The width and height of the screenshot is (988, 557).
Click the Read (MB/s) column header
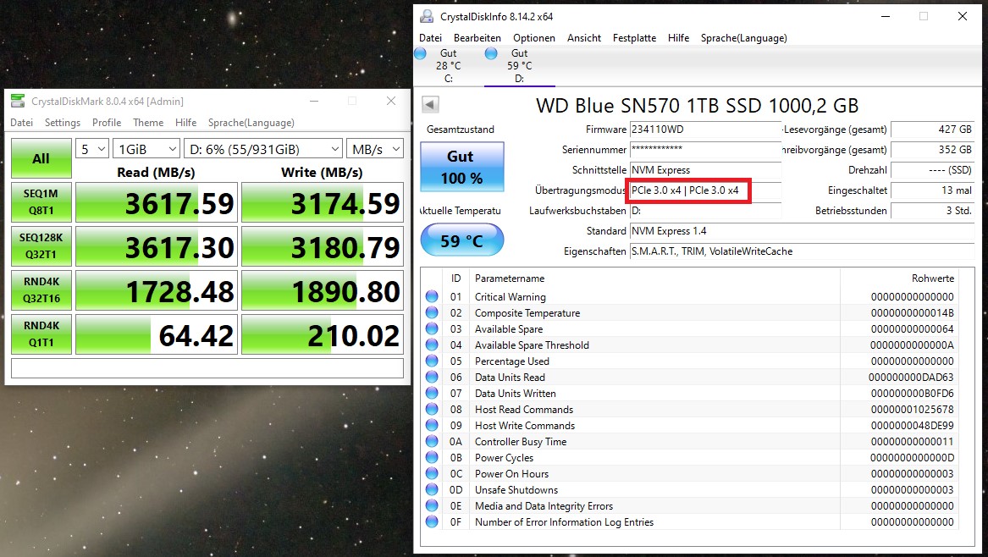coord(157,172)
